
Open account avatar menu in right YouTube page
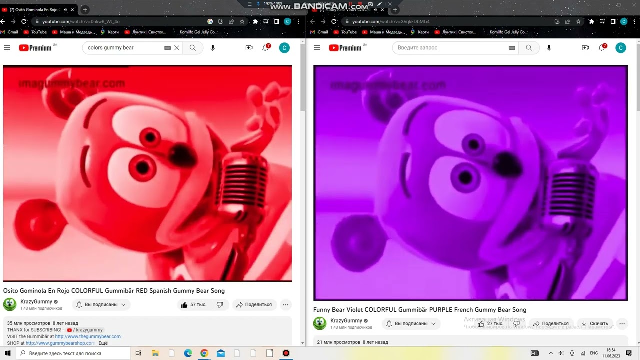point(621,48)
